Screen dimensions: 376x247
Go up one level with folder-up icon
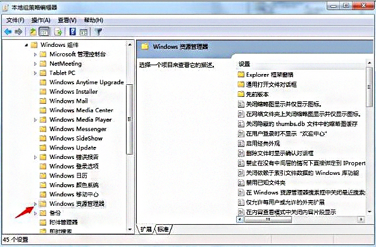(33, 32)
